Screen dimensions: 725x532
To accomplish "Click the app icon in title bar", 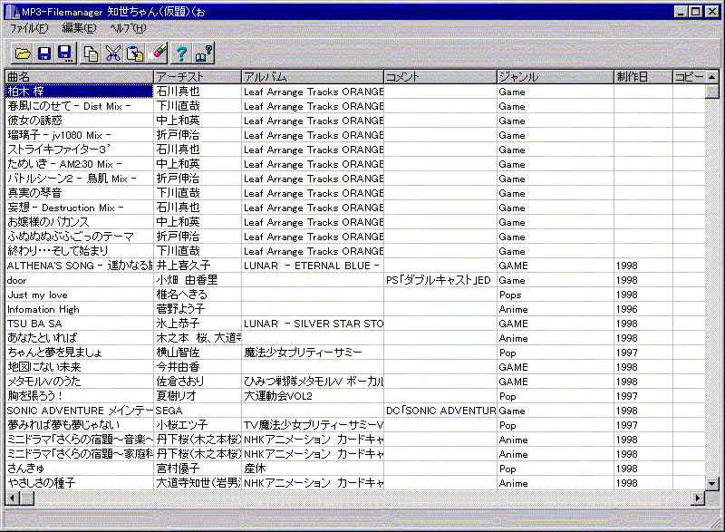I will (12, 12).
